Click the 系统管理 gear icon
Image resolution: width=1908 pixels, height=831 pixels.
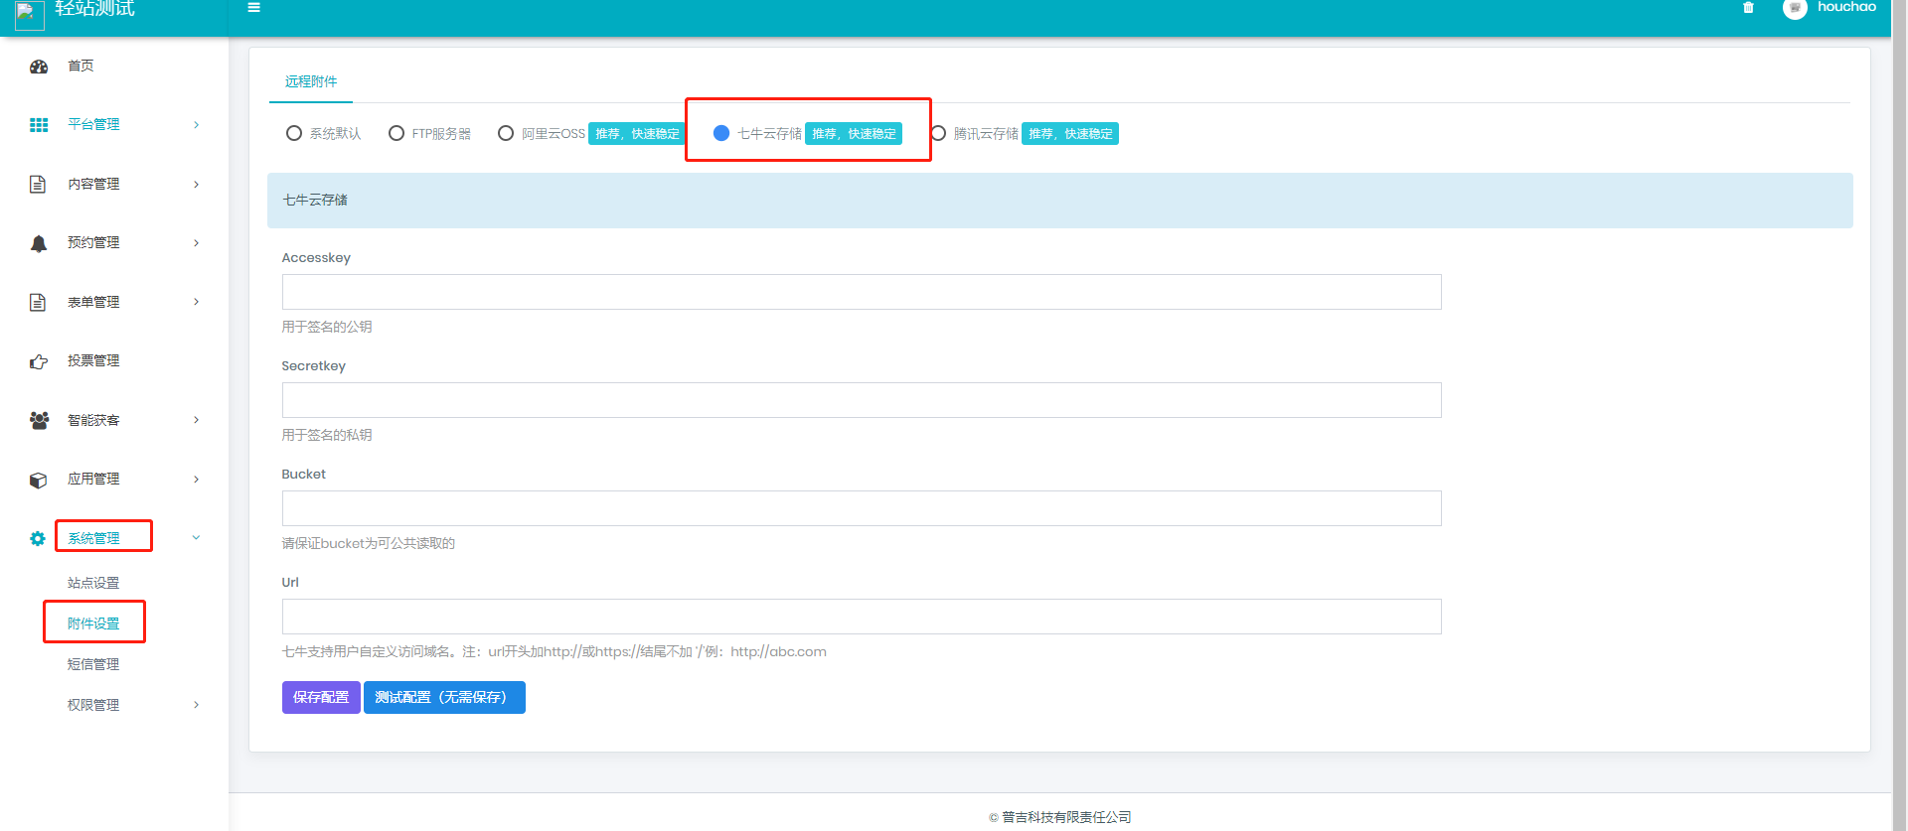click(38, 538)
